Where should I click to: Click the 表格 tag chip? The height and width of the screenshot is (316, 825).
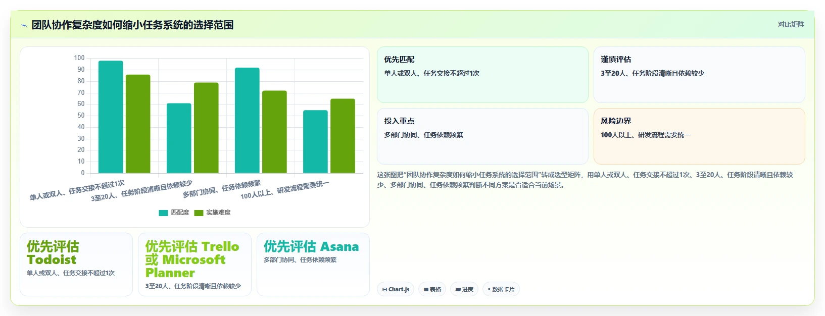pos(432,289)
